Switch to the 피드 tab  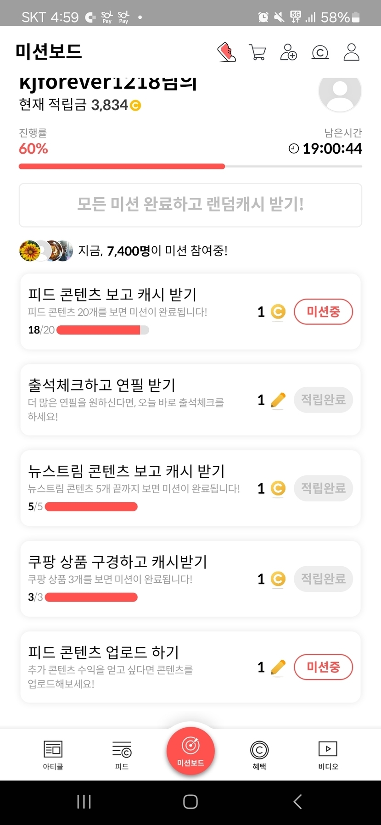122,755
